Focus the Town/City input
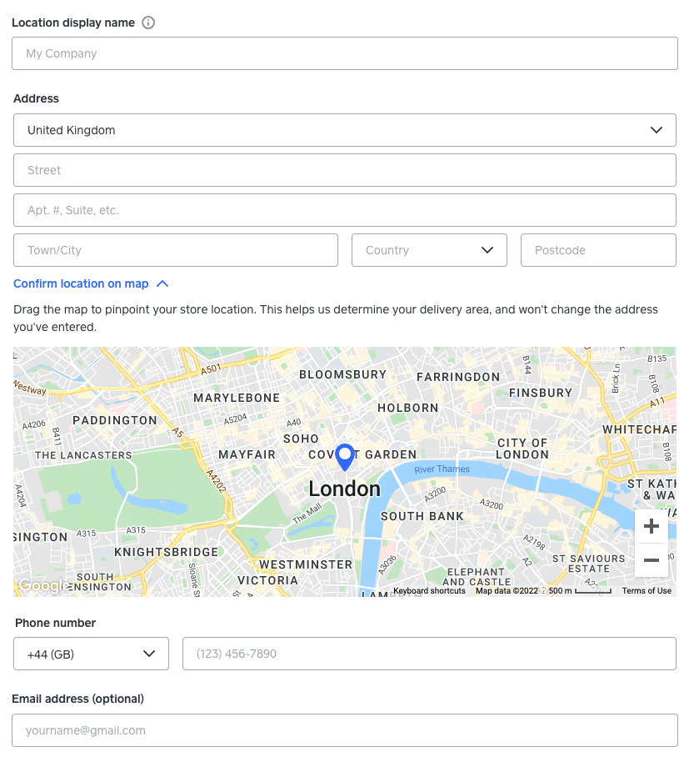 (176, 250)
